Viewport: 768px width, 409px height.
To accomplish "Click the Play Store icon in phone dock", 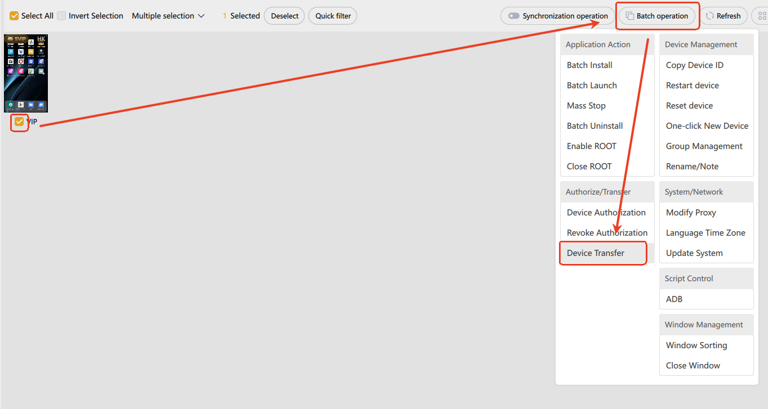I will coord(21,105).
